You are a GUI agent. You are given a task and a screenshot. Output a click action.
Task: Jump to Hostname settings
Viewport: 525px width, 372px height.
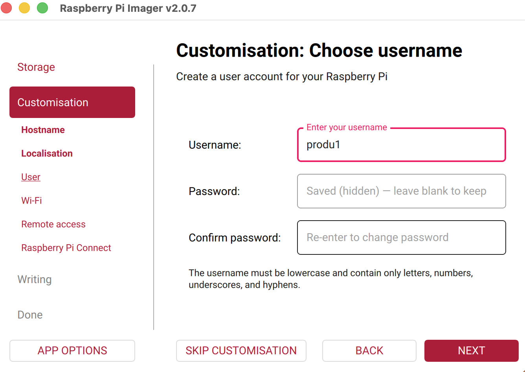click(x=43, y=130)
